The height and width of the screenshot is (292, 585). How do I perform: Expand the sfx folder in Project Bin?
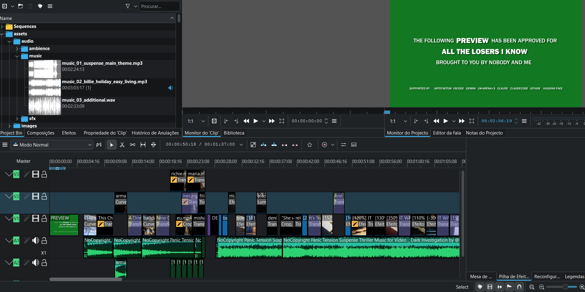[17, 119]
